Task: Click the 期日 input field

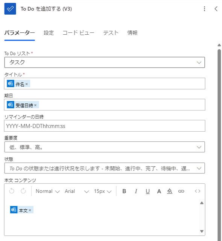Action: 105,105
